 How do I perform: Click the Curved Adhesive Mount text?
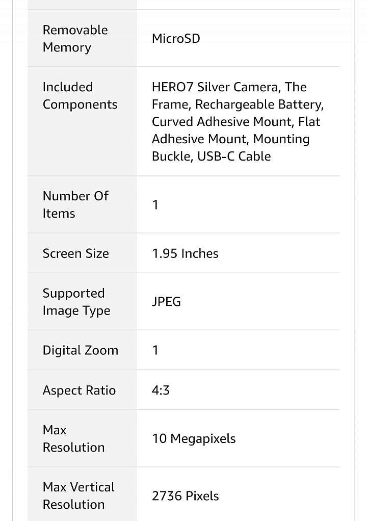(223, 122)
